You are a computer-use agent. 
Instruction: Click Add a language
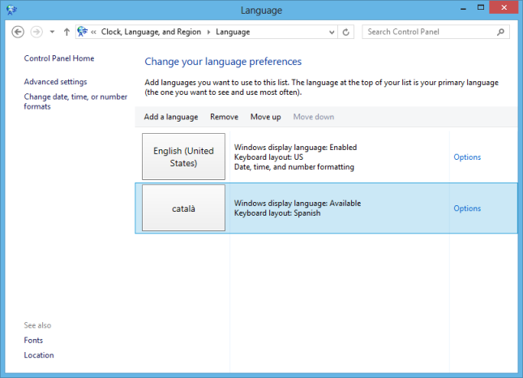[171, 117]
